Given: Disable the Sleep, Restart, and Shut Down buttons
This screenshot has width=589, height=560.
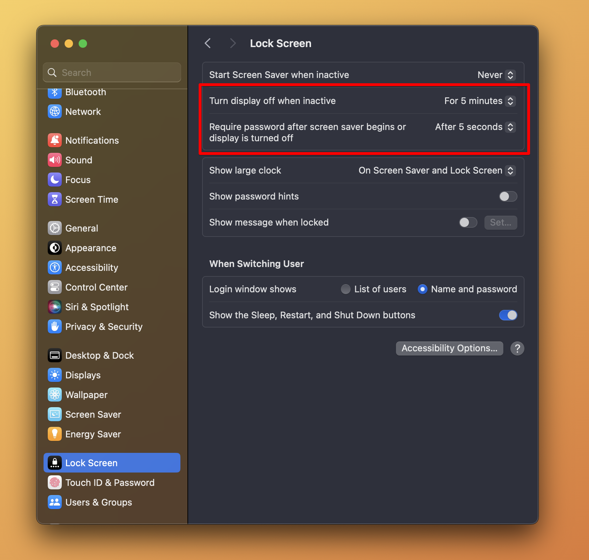Looking at the screenshot, I should (508, 315).
